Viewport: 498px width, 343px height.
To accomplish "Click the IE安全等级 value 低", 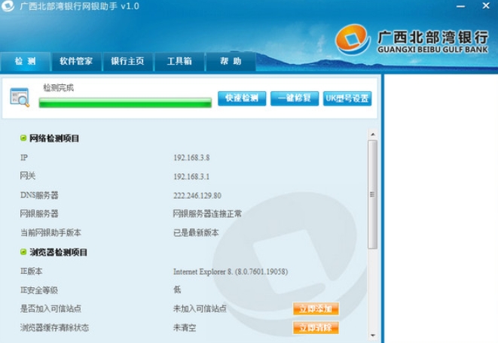I will pyautogui.click(x=177, y=290).
